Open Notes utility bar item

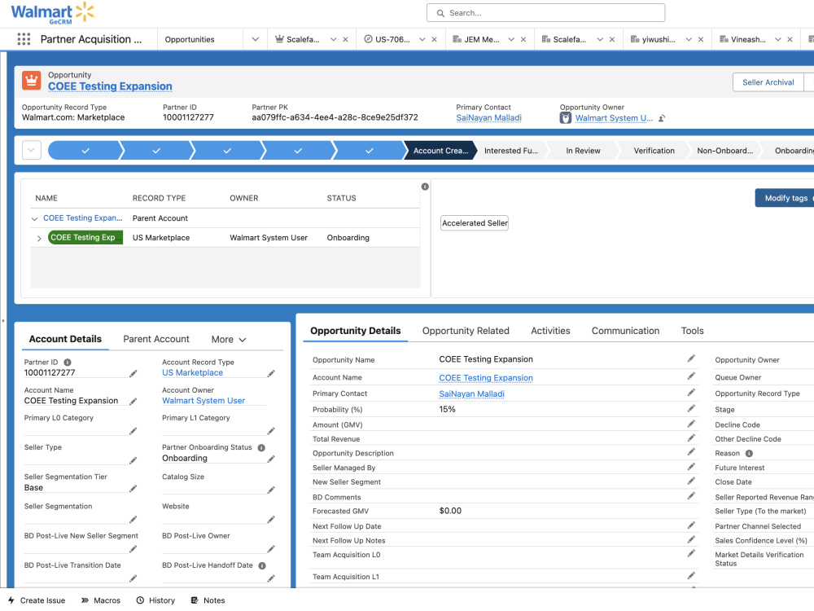(208, 600)
